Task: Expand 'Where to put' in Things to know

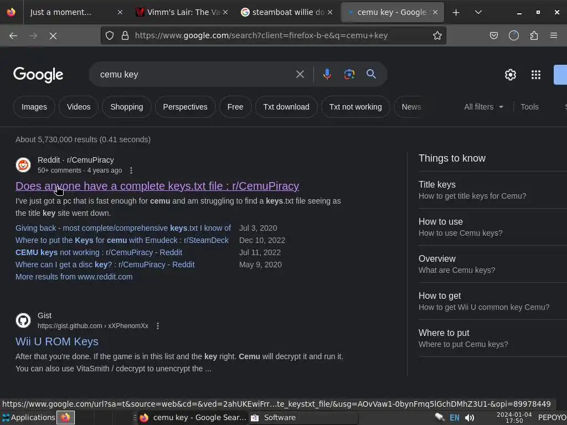Action: (492, 338)
